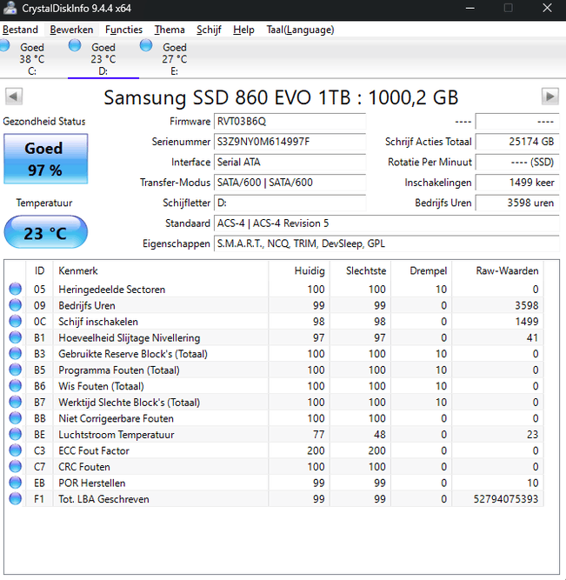Click the Bedrijfs Uren value 3598 uren
Image resolution: width=566 pixels, height=580 pixels.
[x=517, y=203]
